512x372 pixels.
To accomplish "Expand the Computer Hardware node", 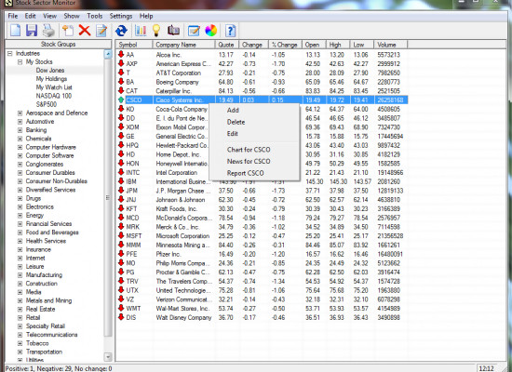I will [x=20, y=147].
